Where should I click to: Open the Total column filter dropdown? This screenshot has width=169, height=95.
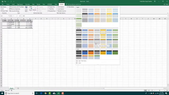point(32,21)
